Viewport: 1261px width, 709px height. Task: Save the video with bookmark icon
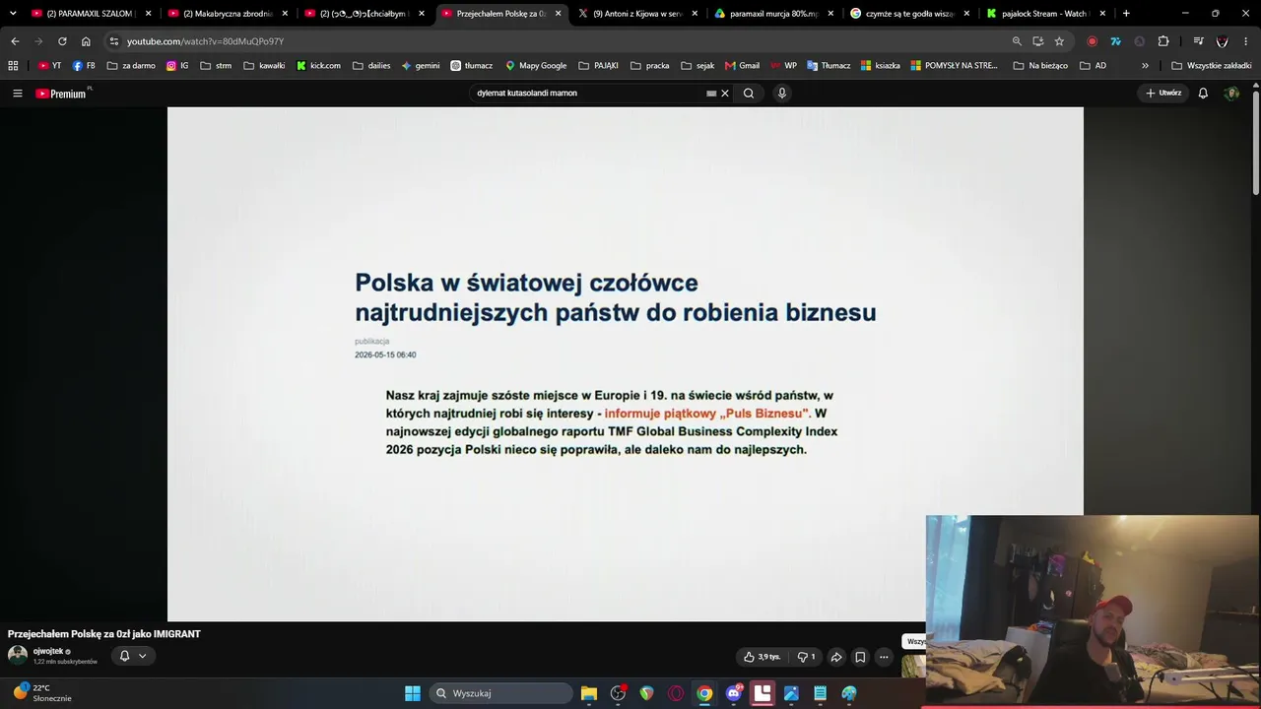pos(860,657)
